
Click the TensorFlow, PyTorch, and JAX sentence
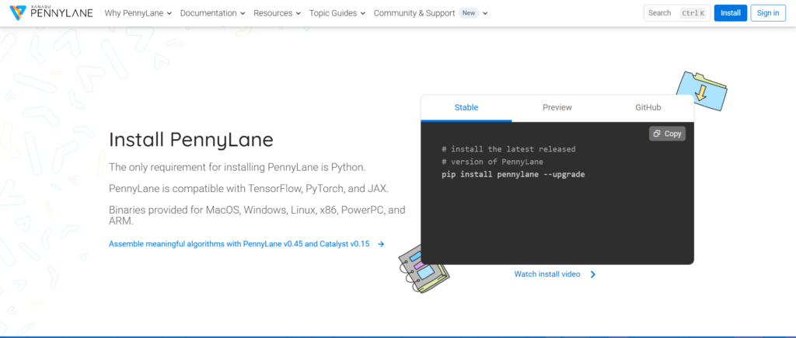coord(249,189)
